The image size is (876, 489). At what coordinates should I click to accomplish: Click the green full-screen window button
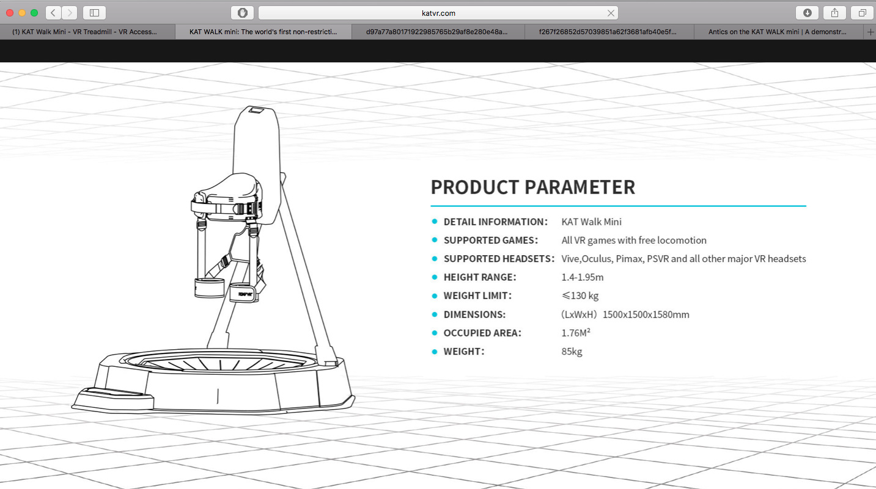(34, 13)
